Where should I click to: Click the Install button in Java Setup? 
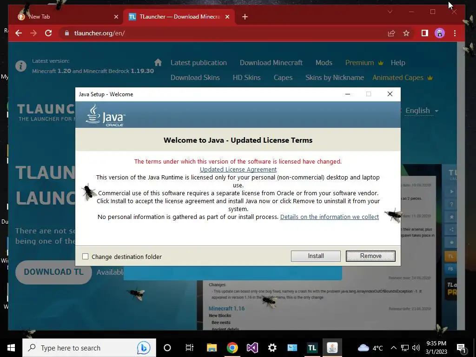[316, 256]
